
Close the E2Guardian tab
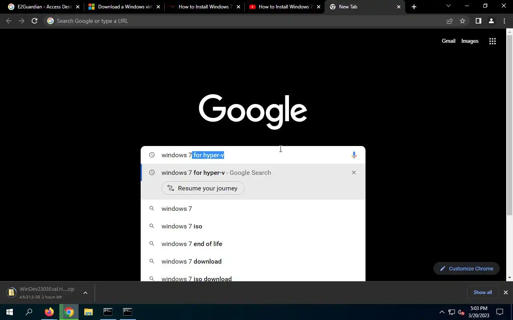click(x=78, y=7)
